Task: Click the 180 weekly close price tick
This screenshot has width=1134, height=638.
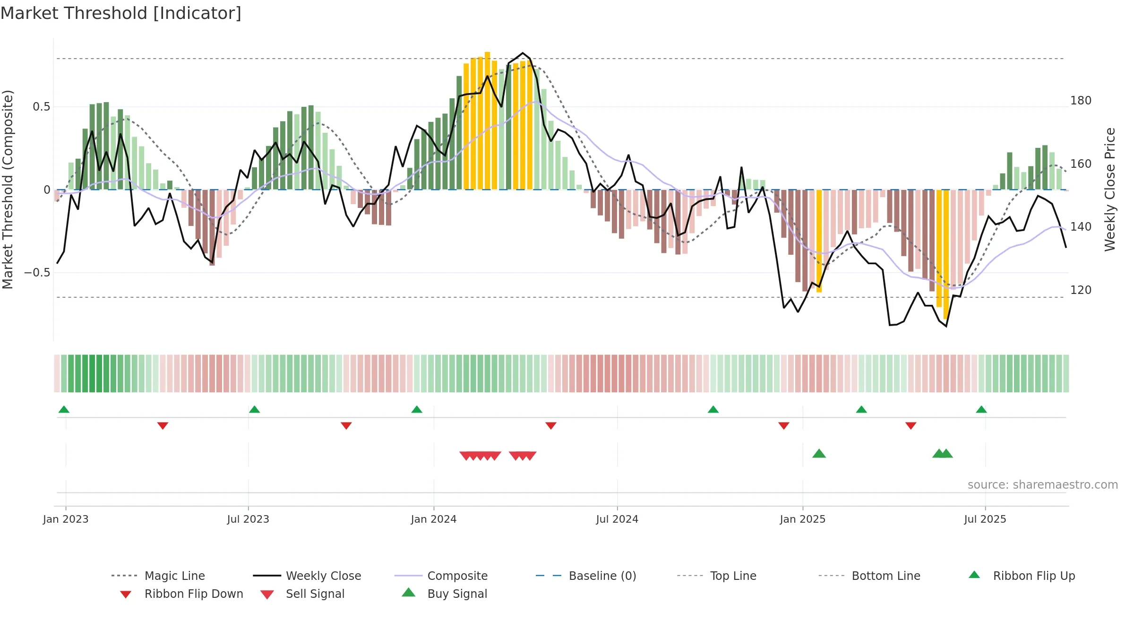Action: pos(1081,101)
